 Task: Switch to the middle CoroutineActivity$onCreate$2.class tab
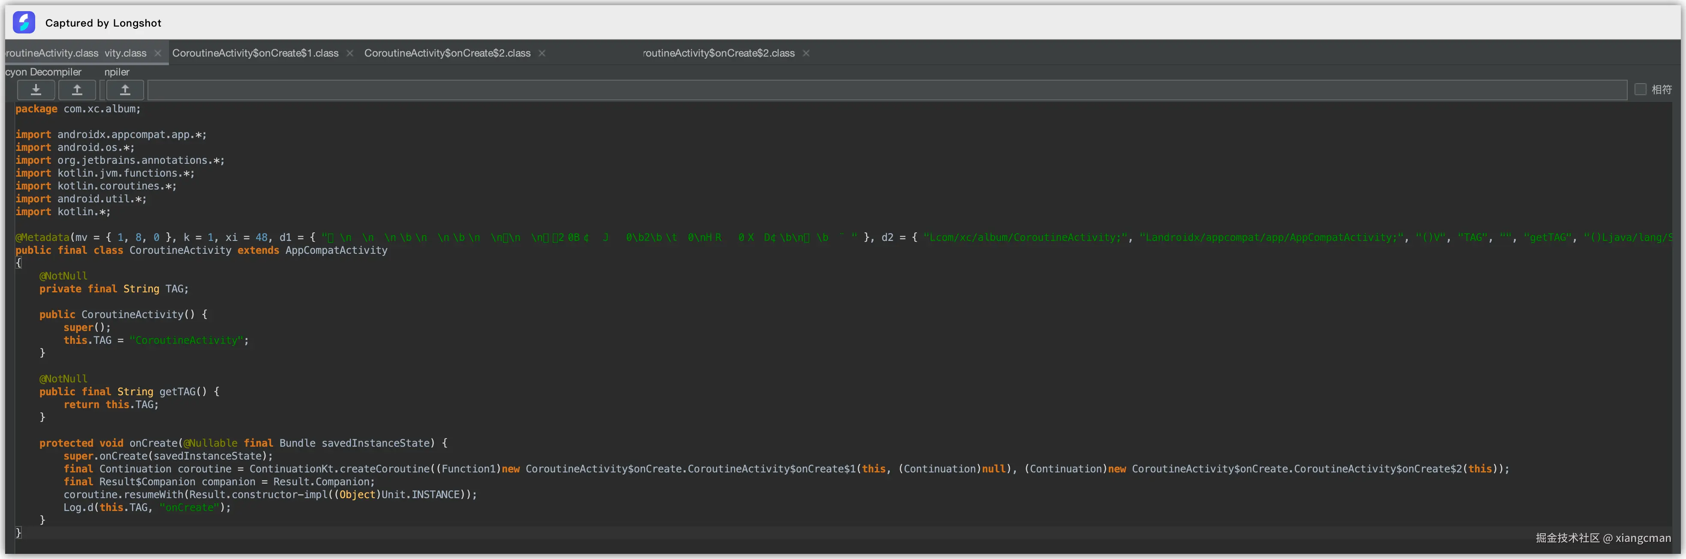tap(447, 54)
